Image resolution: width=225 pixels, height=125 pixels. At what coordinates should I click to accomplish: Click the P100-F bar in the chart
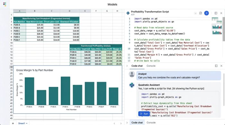click(102, 93)
